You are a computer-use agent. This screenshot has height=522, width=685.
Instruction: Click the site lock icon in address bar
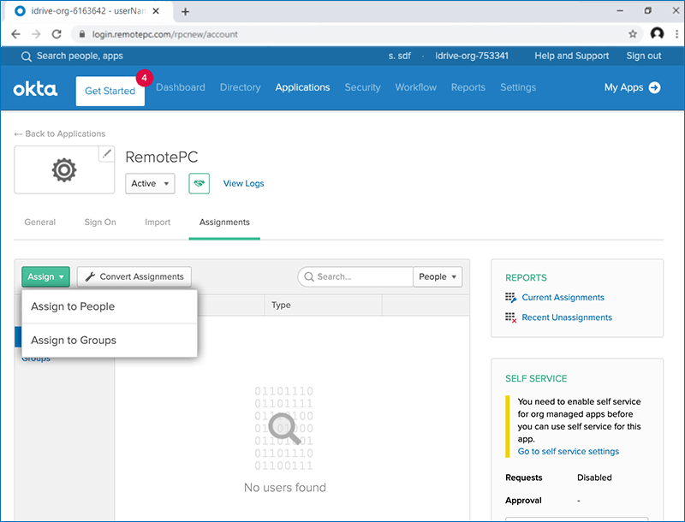pos(81,34)
